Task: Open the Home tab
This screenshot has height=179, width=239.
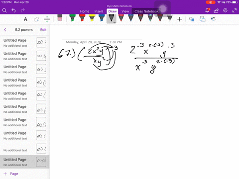Action: coord(85,11)
